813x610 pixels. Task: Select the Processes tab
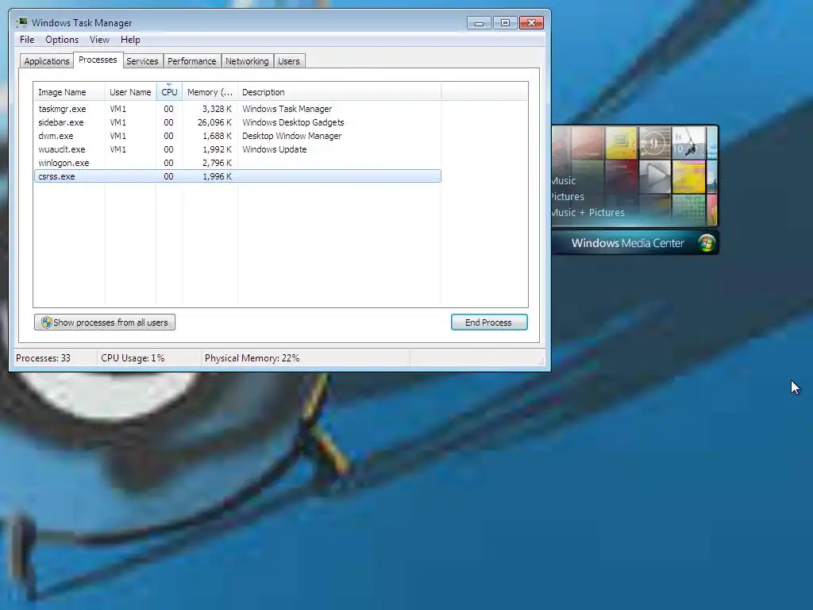(98, 60)
